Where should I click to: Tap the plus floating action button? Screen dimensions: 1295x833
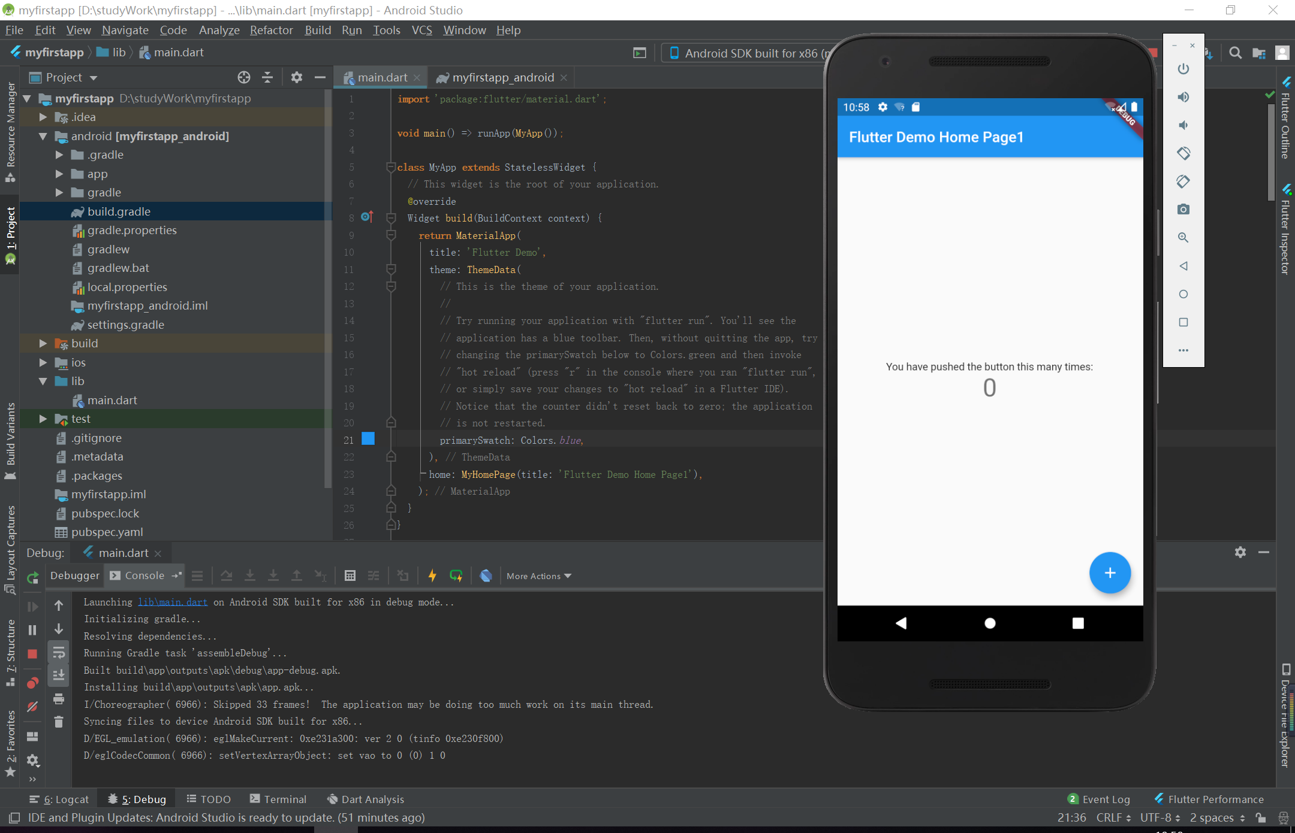[x=1110, y=573]
